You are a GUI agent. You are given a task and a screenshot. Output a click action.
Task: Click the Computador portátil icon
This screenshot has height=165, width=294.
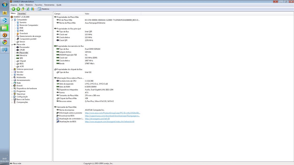coord(18,39)
